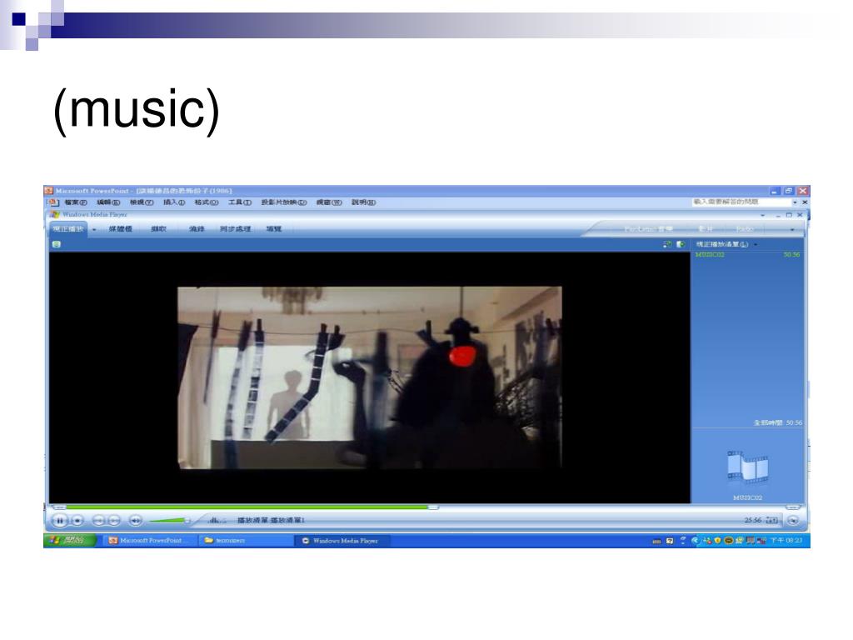The height and width of the screenshot is (640, 853).
Task: Open PowerPoint 格式(O) menu
Action: pos(207,202)
